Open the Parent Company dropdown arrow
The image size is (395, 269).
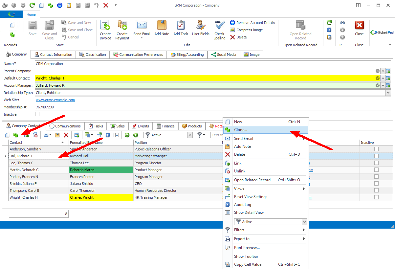383,71
